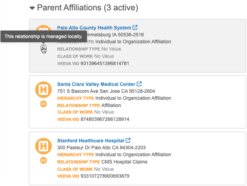Screen dimensions: 247x186
Task: Click Veeva VID 931396451396814781
Action: [105, 63]
